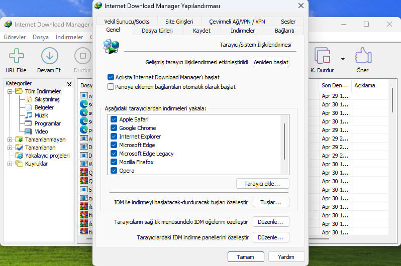Image resolution: width=401 pixels, height=266 pixels.
Task: Open the İndirmeler settings tab
Action: 243,31
